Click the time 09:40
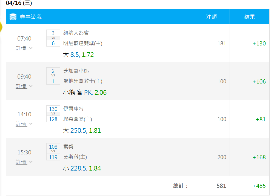The height and width of the screenshot is (196, 274). (24, 76)
